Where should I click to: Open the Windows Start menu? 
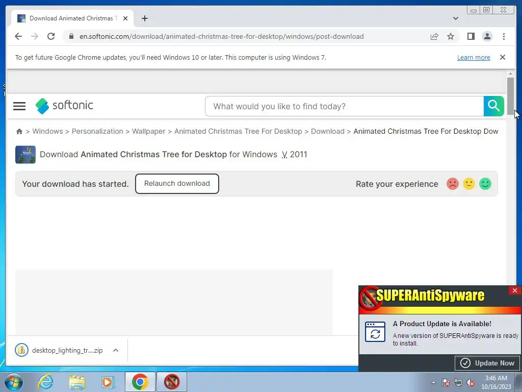click(13, 382)
